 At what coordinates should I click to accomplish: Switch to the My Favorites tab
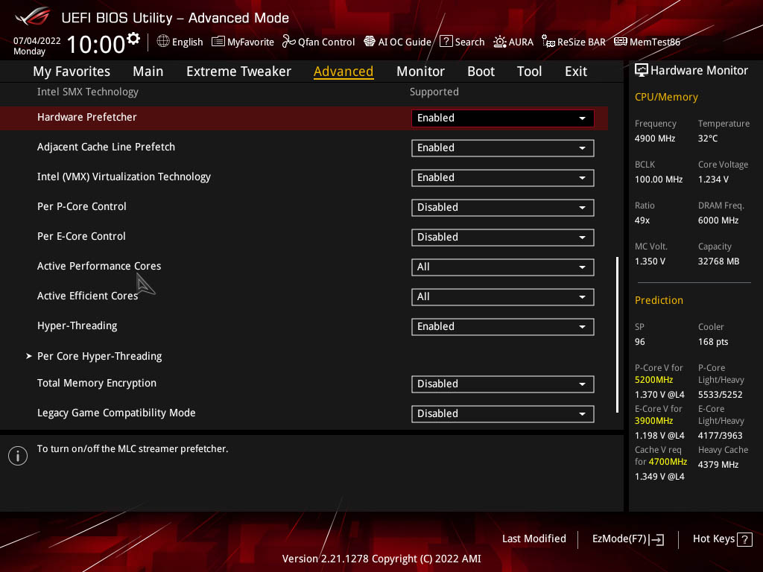tap(72, 71)
